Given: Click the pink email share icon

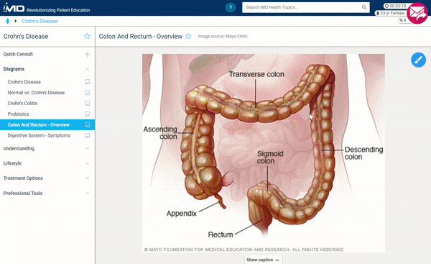Looking at the screenshot, I should 417,13.
